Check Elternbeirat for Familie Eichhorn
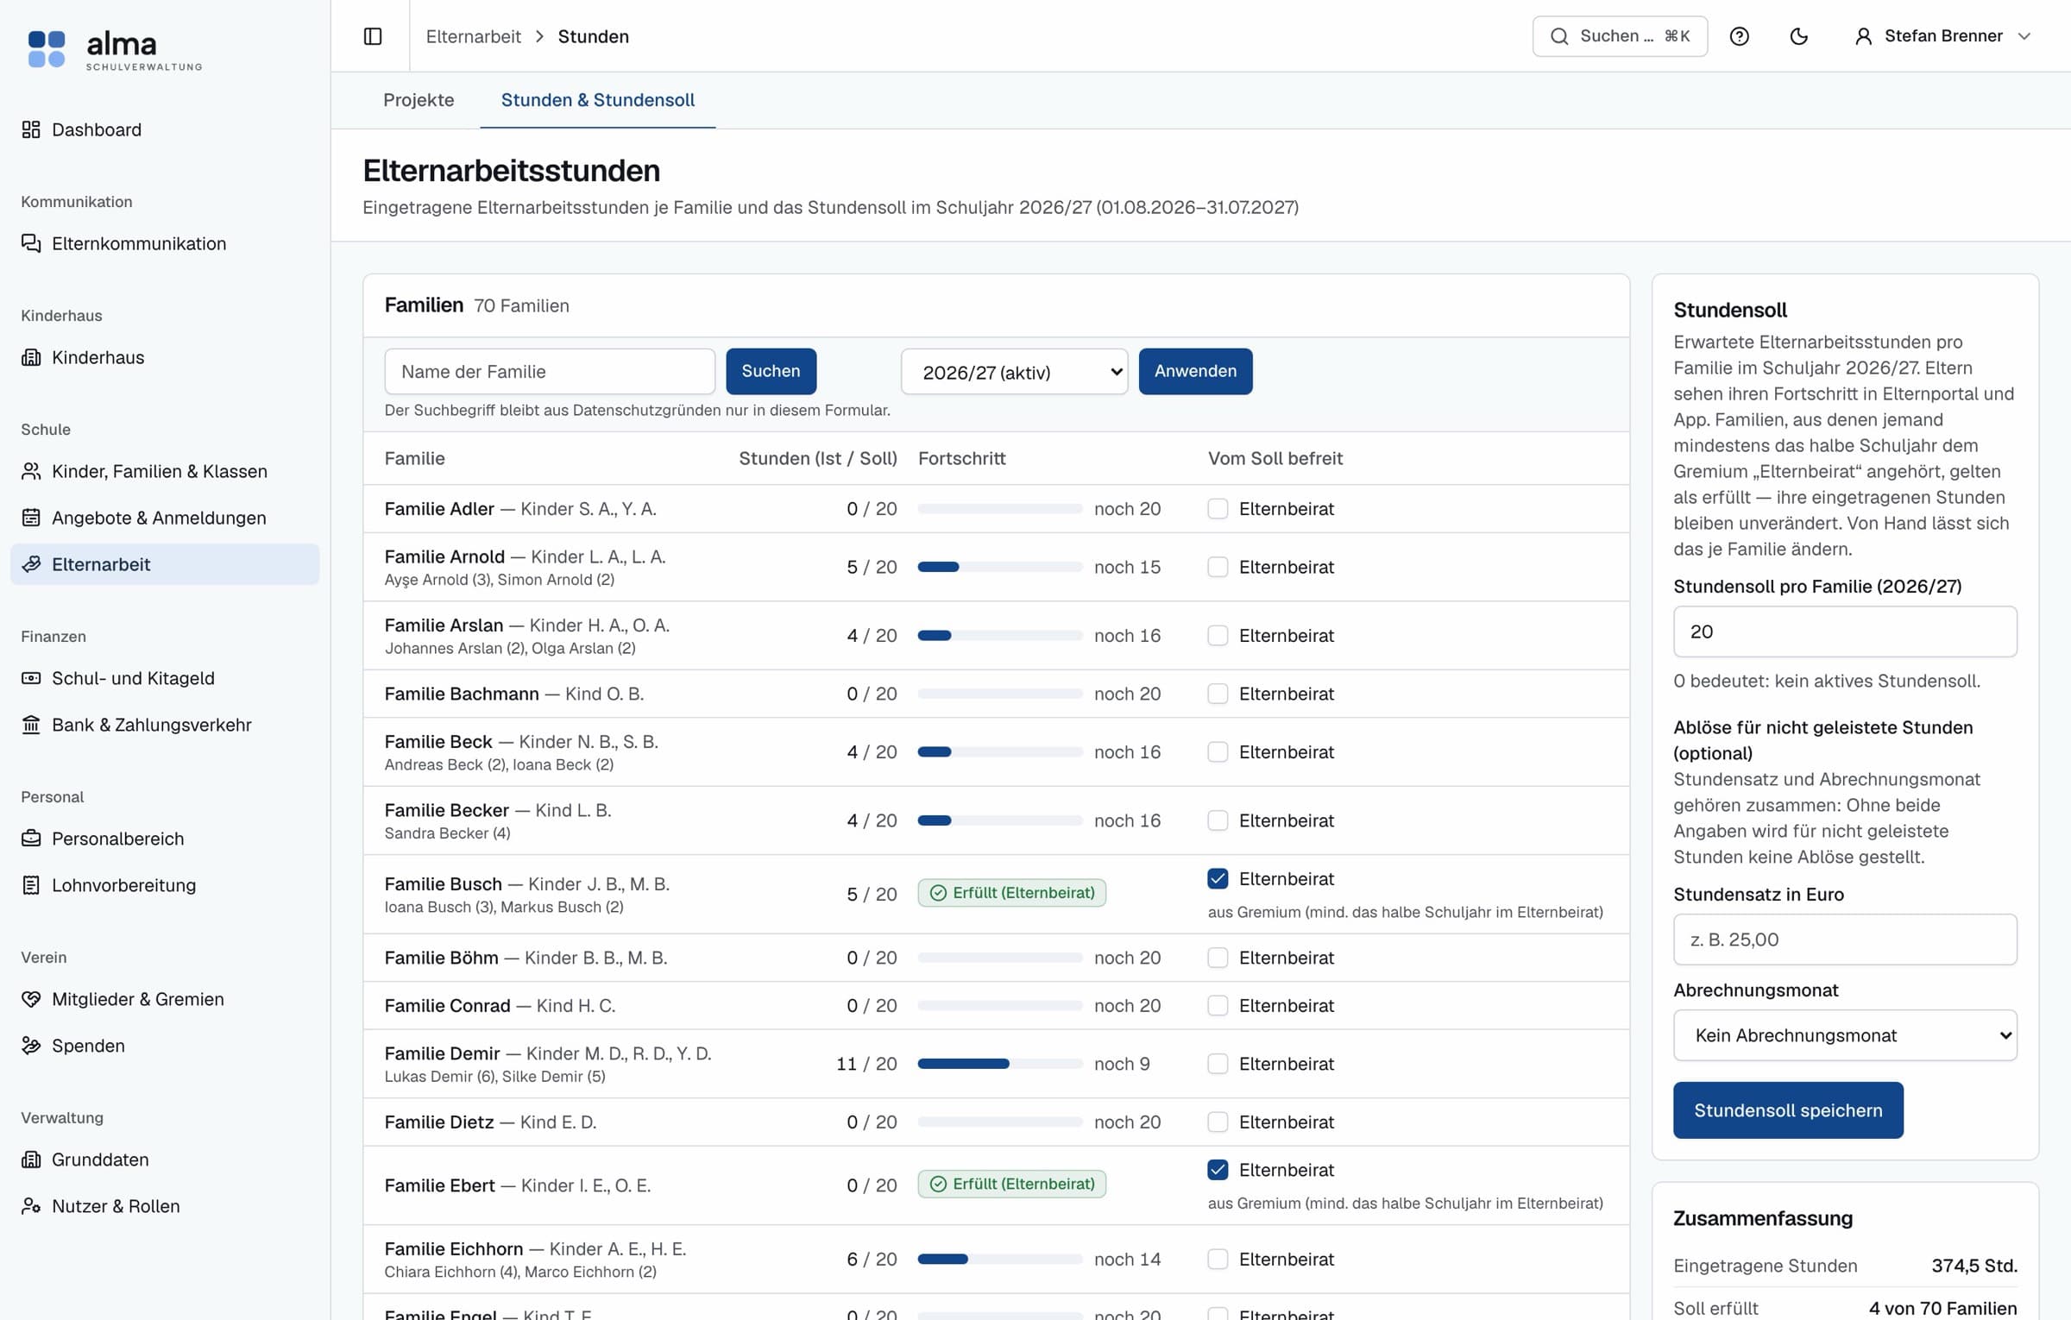Screen dimensions: 2071x1320 pyautogui.click(x=1218, y=1260)
